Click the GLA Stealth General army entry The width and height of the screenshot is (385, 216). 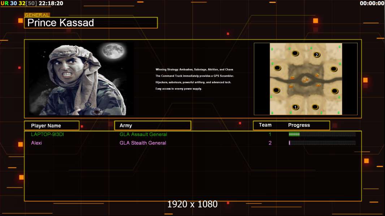click(x=143, y=143)
